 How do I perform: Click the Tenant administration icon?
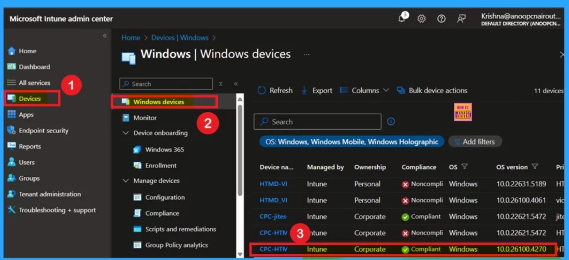click(12, 194)
